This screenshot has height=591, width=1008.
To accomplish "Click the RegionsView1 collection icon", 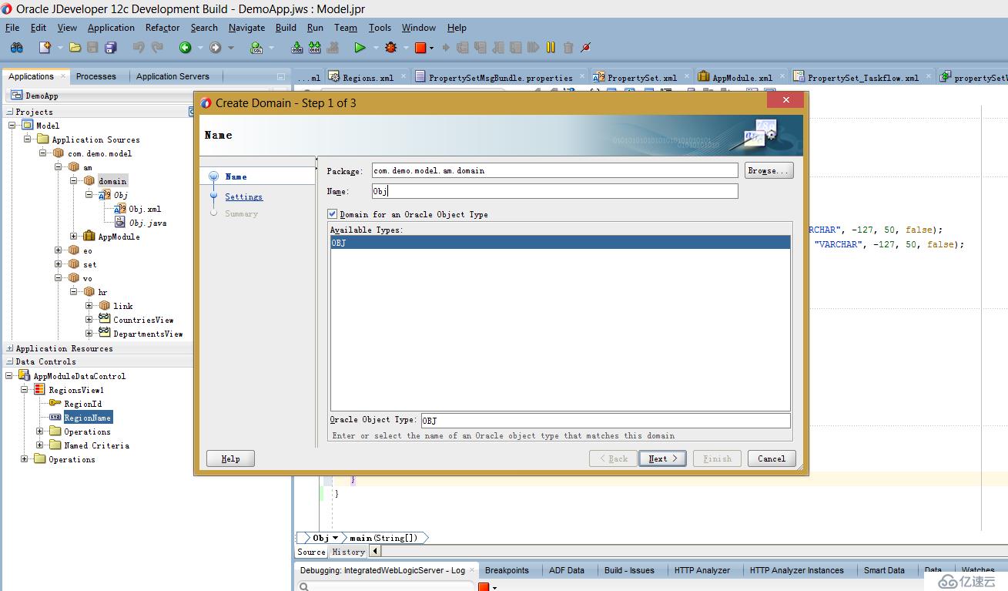I will pyautogui.click(x=40, y=390).
